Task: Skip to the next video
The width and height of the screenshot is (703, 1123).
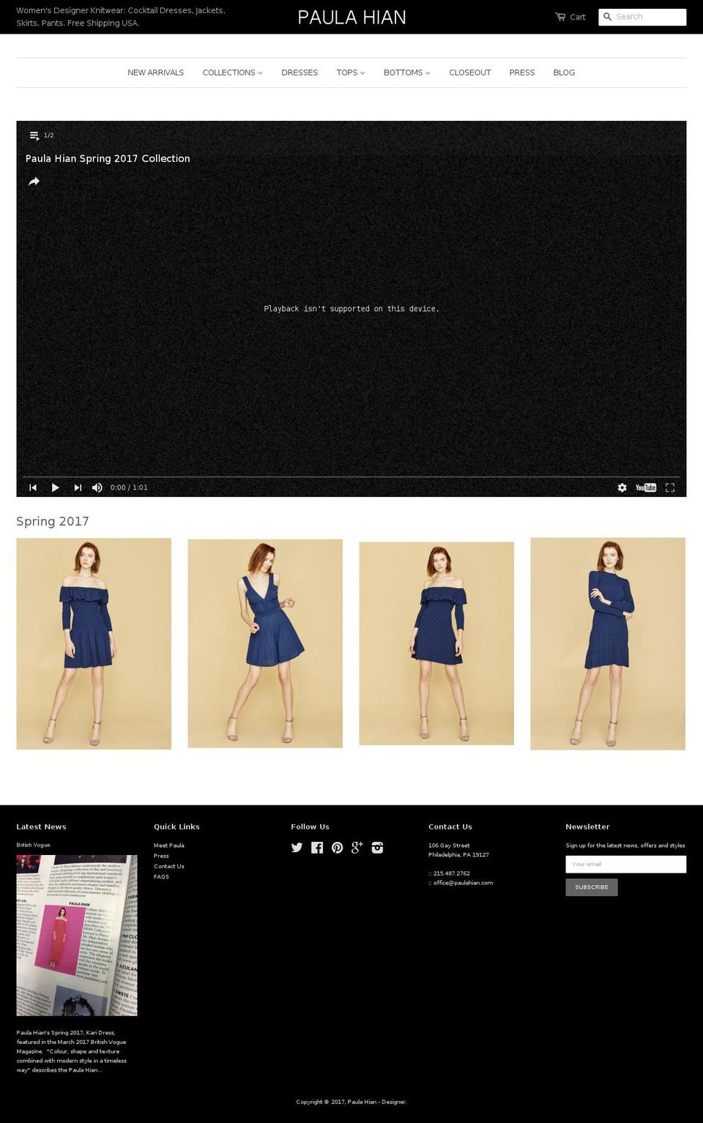Action: click(x=78, y=487)
